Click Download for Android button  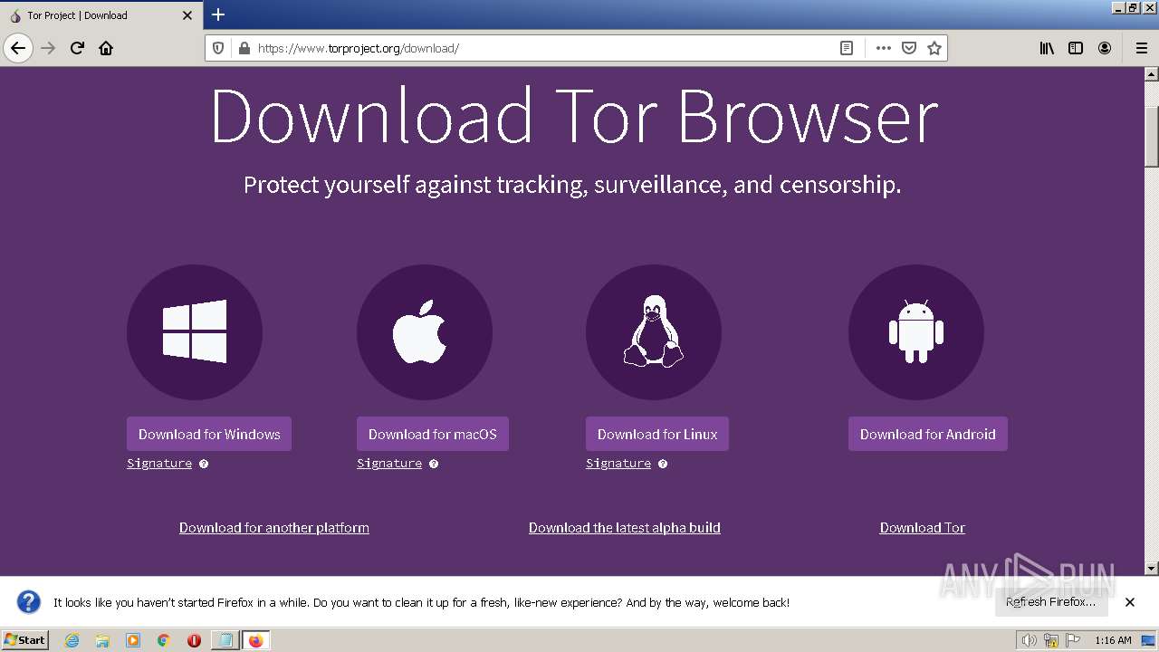point(928,434)
